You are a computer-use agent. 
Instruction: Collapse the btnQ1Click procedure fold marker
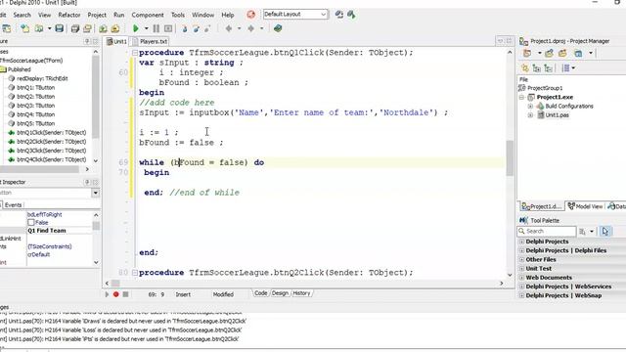coord(135,53)
